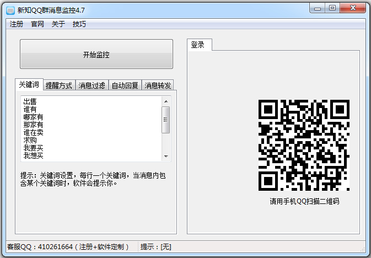Click the keyword list scroll-up arrow
The image size is (371, 258).
pyautogui.click(x=166, y=101)
